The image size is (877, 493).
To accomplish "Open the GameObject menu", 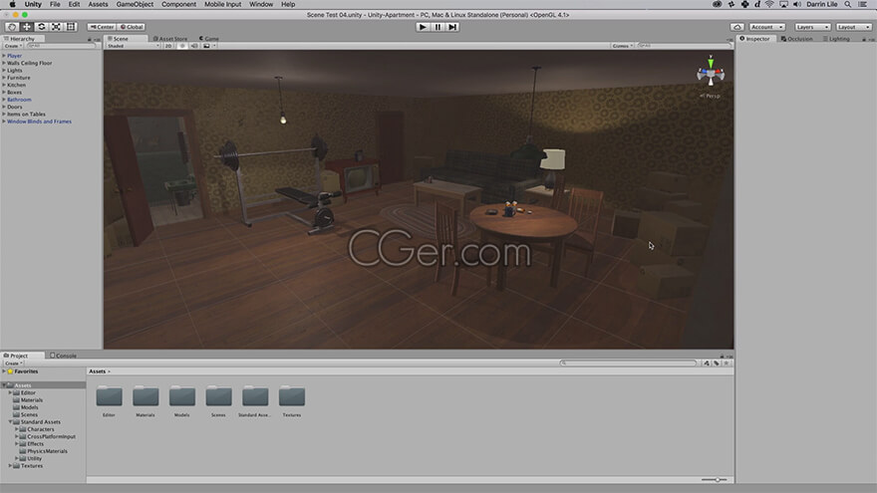I will [135, 4].
